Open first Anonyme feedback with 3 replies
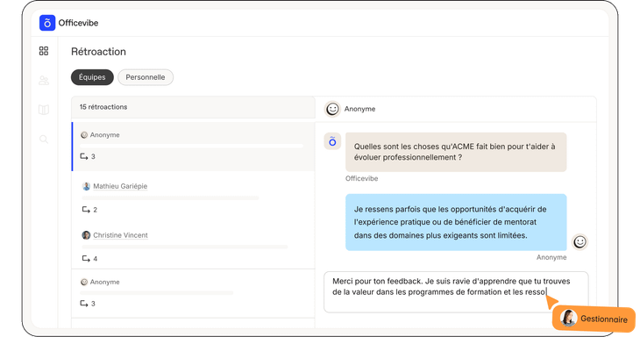 (x=194, y=147)
